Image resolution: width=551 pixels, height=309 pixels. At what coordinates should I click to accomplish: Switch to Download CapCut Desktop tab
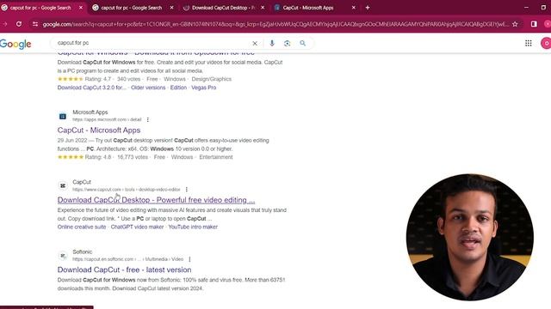click(x=223, y=8)
